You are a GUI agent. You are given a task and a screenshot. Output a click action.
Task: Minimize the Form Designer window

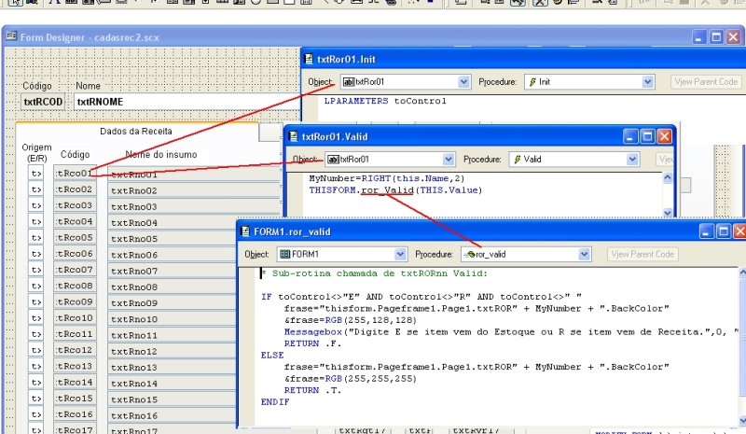(698, 37)
